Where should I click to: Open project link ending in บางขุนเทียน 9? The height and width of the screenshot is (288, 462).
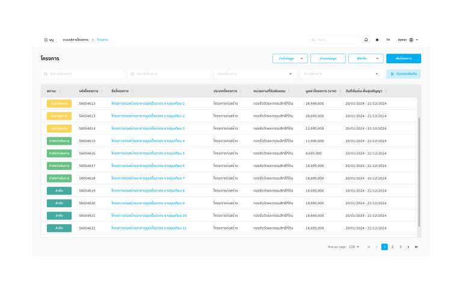click(148, 203)
